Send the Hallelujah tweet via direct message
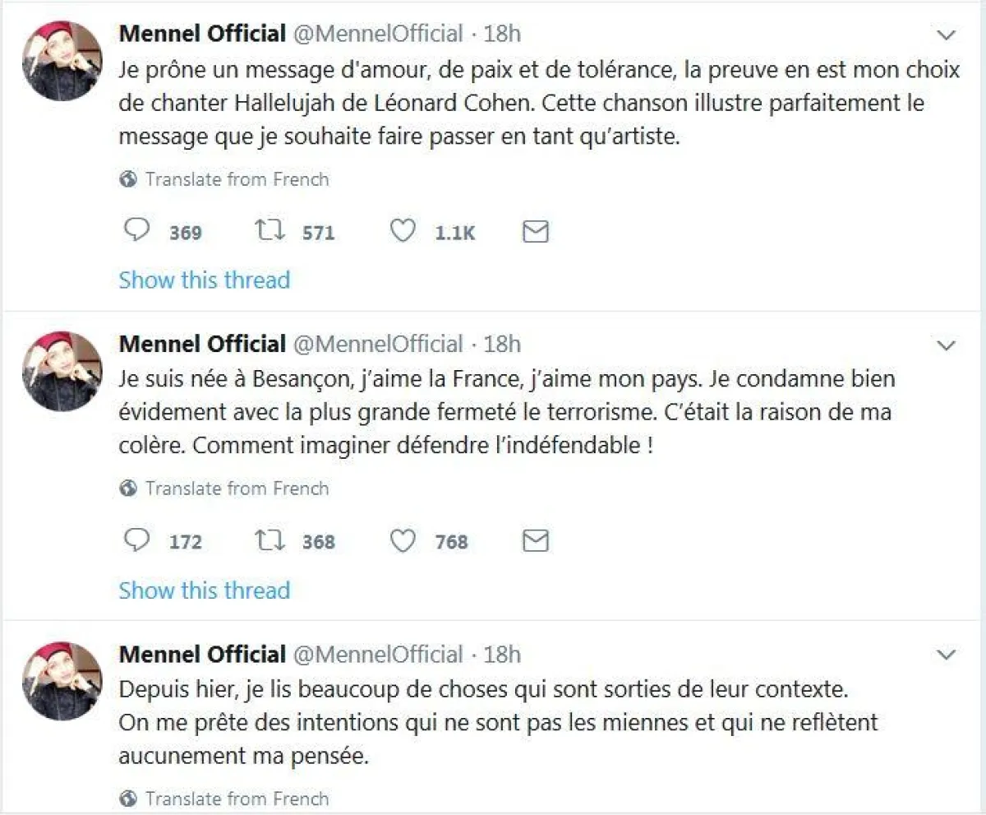The height and width of the screenshot is (815, 986). click(536, 232)
